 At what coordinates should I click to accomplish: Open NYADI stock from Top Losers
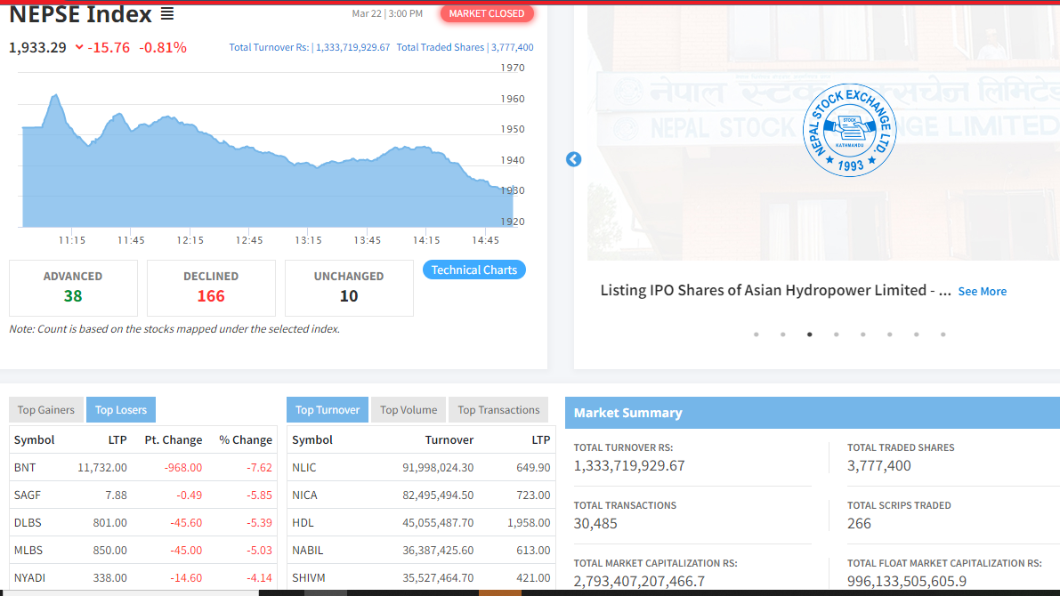click(29, 578)
